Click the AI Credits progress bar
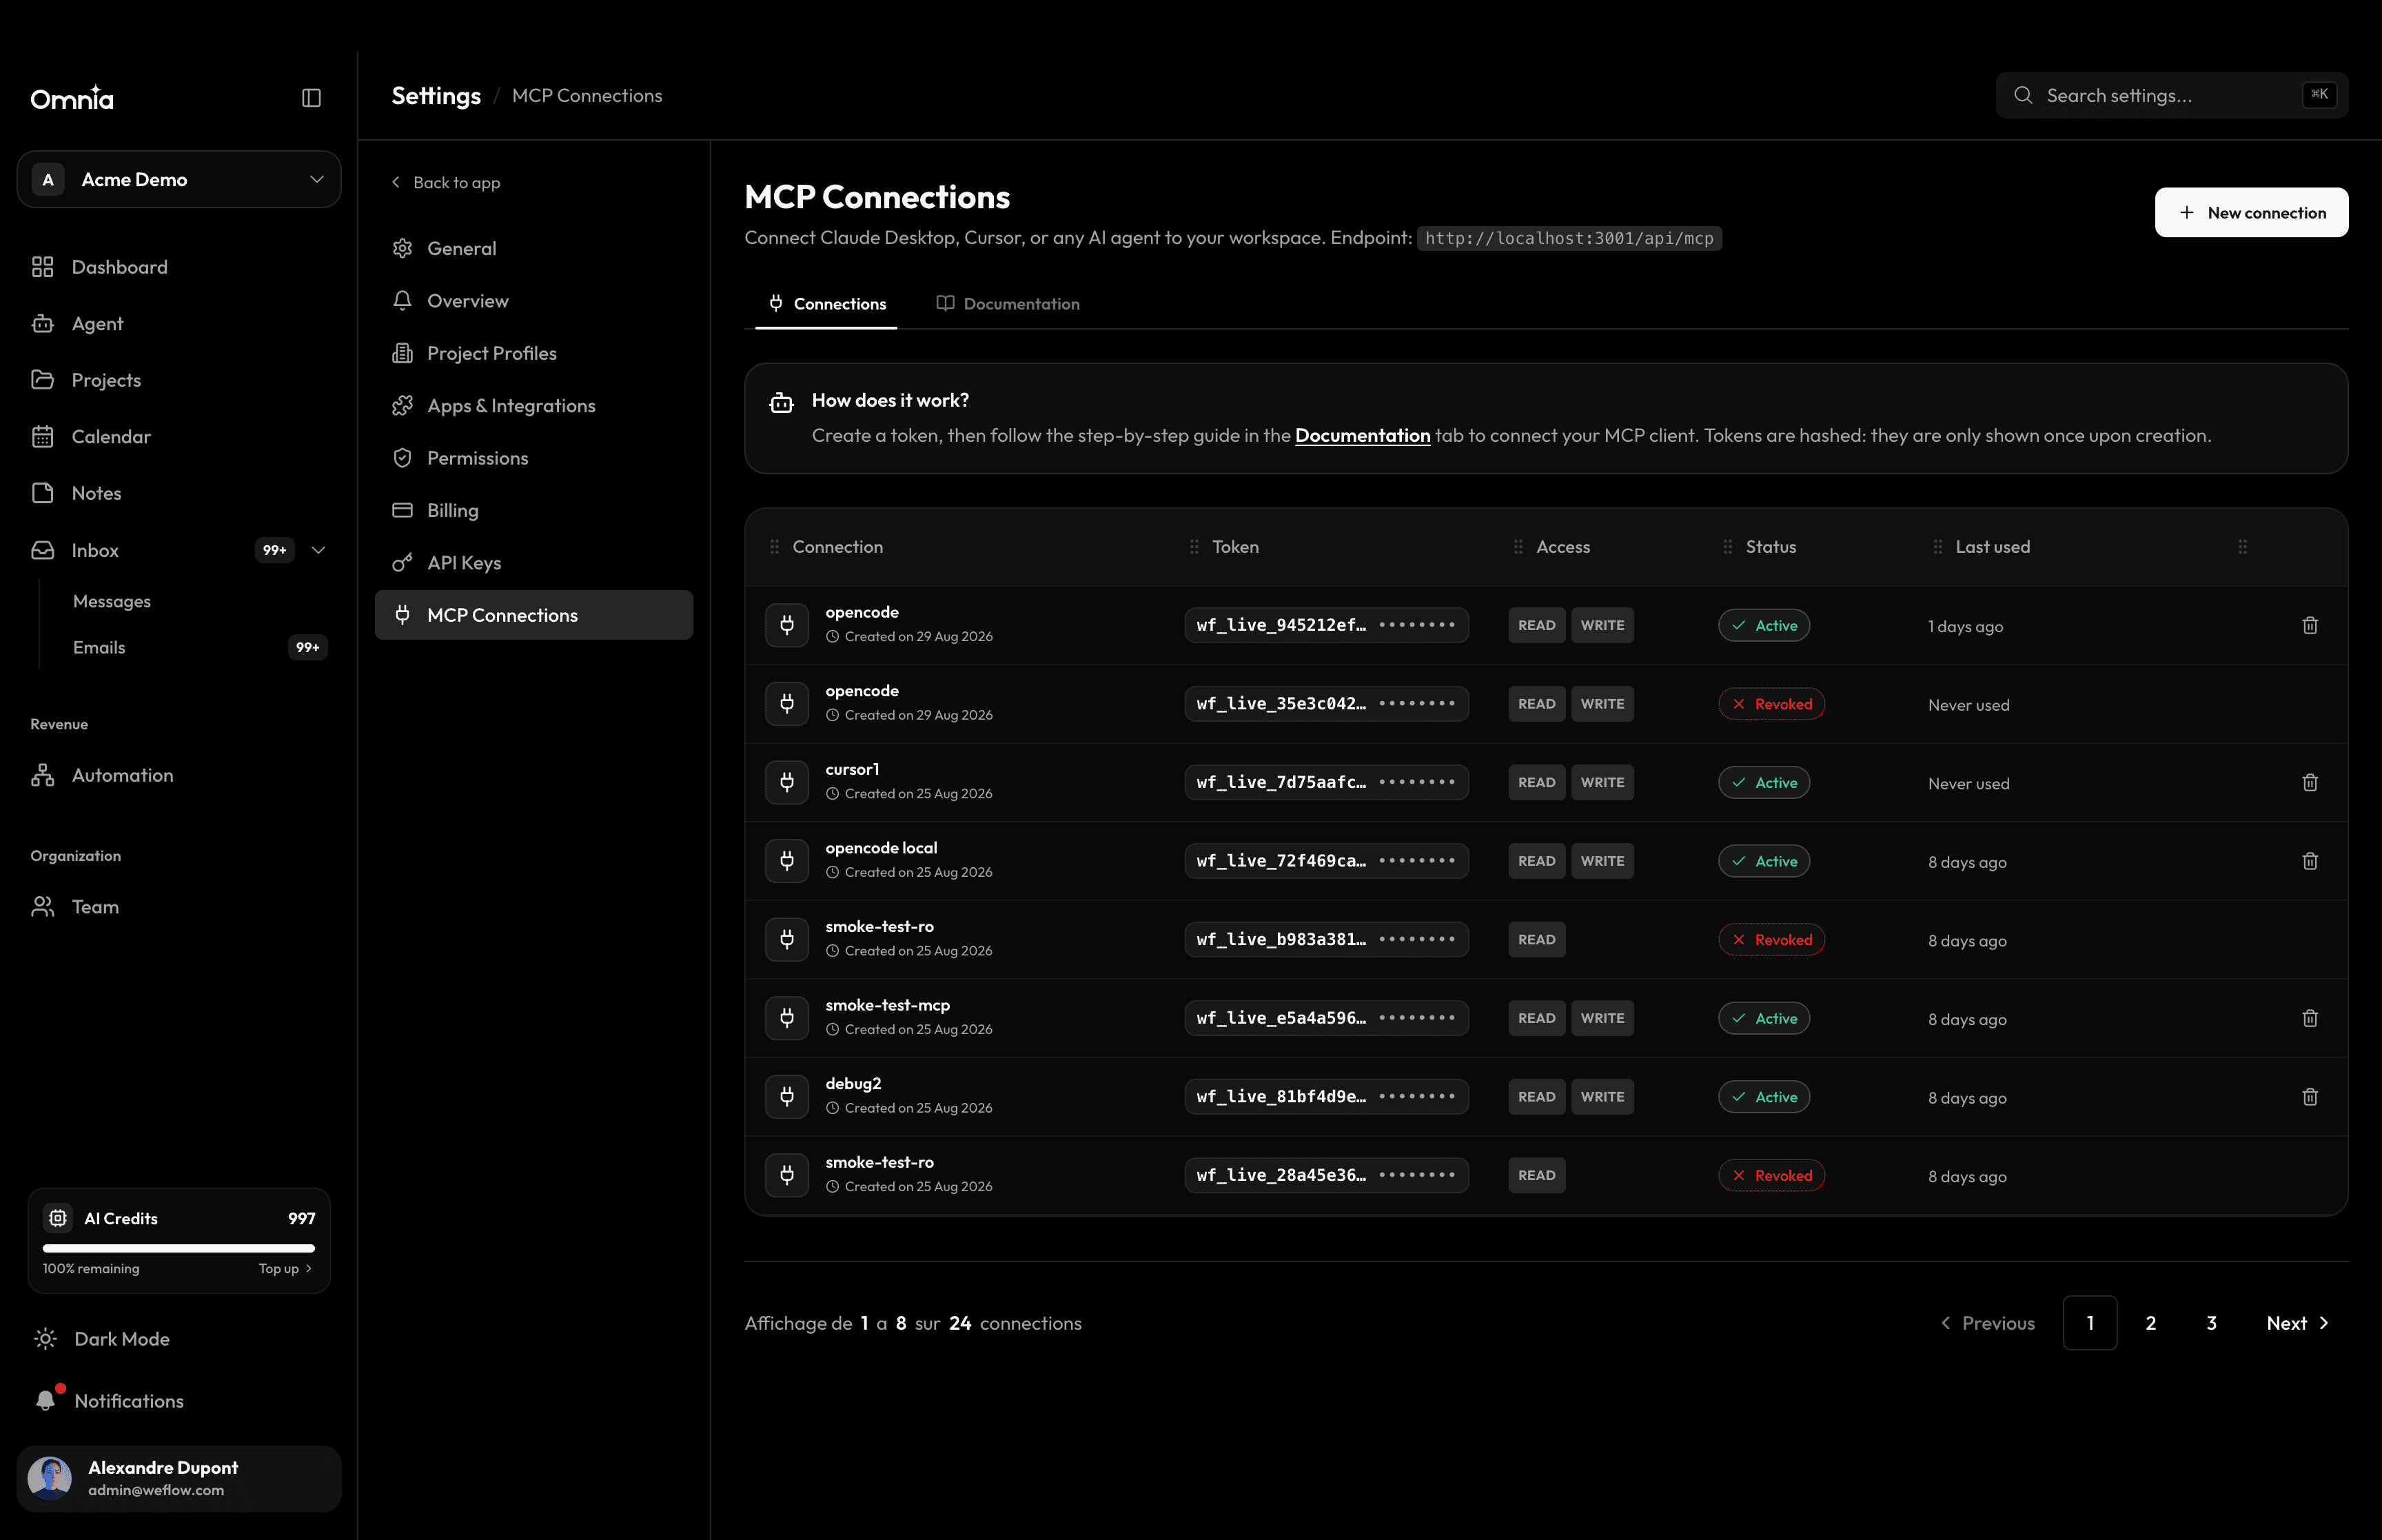Screen dimensions: 2382x1540 tap(179, 1248)
